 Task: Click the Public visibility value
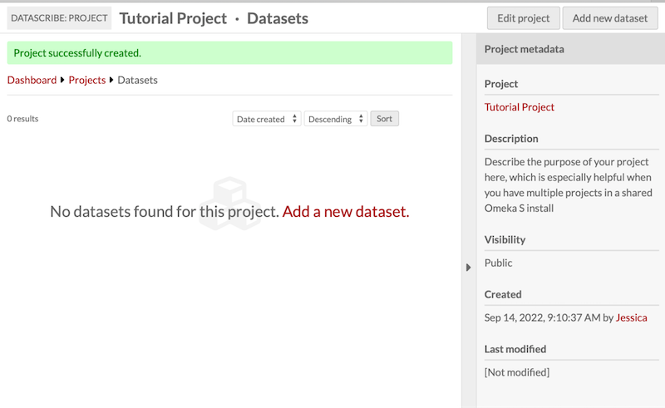[498, 263]
